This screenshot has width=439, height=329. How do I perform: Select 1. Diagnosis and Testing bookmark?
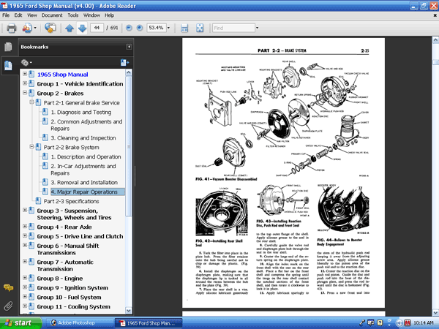point(81,112)
